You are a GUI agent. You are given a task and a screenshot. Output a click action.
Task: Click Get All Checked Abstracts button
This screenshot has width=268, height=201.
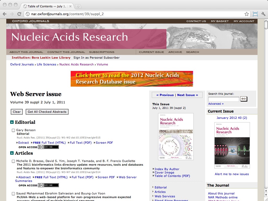point(47,112)
